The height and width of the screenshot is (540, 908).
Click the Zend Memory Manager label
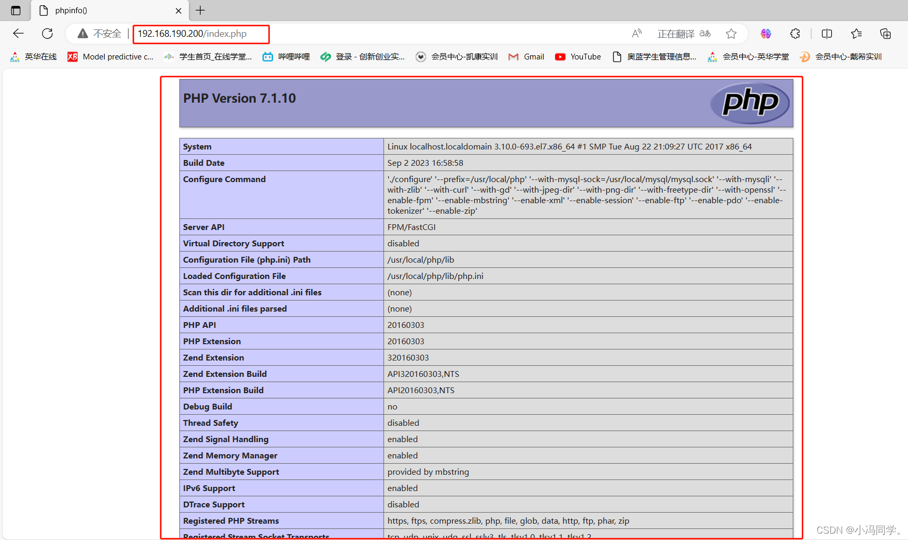coord(230,455)
